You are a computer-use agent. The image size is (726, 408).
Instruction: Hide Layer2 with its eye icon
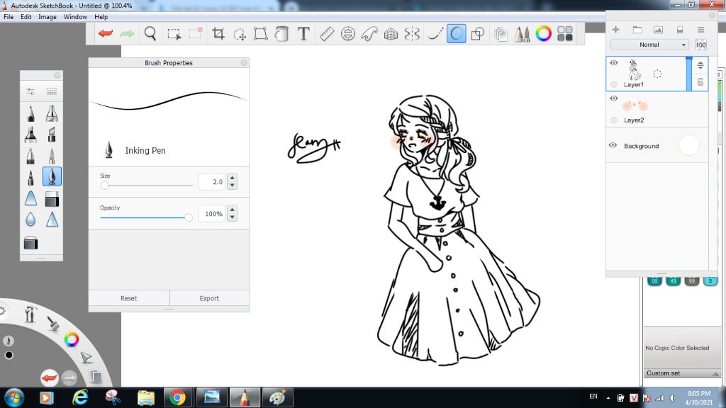tap(614, 98)
